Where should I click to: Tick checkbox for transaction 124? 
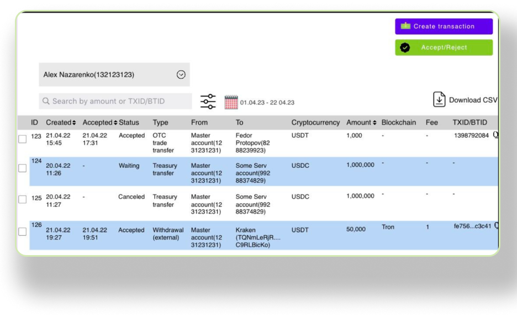(x=23, y=168)
